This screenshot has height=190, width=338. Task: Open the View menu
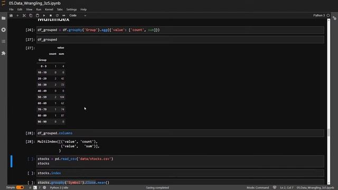(x=29, y=9)
